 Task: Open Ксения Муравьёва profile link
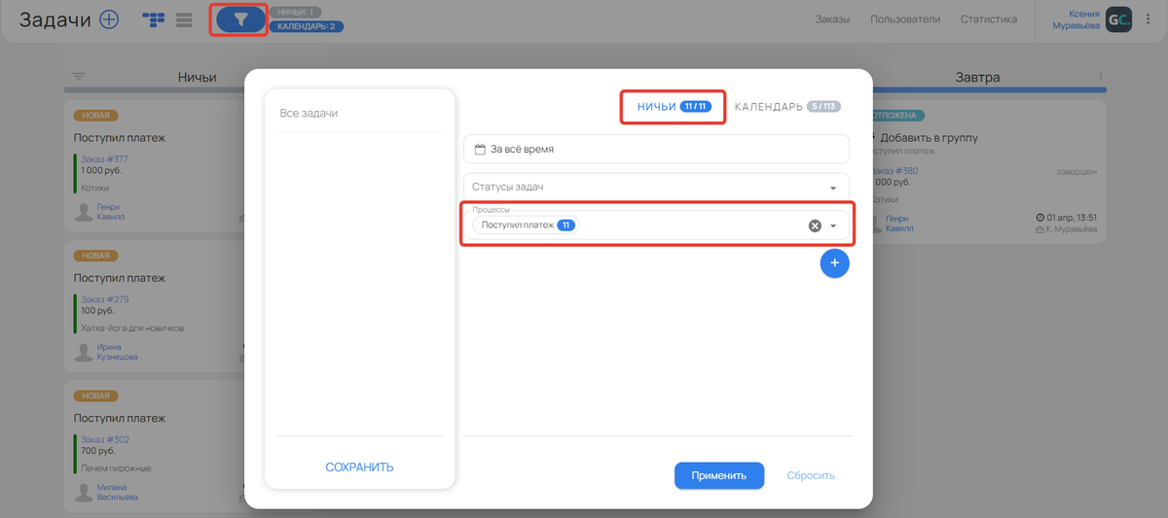pyautogui.click(x=1076, y=20)
